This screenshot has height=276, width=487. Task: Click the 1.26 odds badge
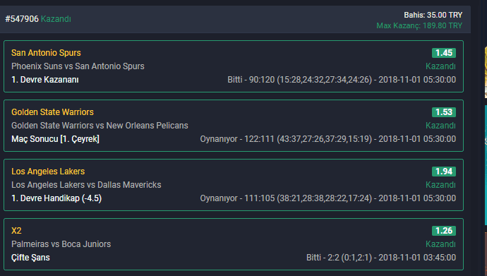pos(443,231)
